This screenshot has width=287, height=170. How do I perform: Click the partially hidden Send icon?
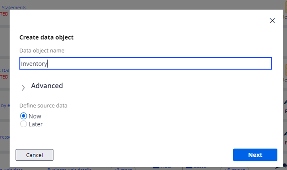tap(195, 168)
